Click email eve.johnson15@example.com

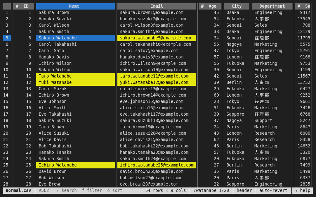pyautogui.click(x=157, y=102)
